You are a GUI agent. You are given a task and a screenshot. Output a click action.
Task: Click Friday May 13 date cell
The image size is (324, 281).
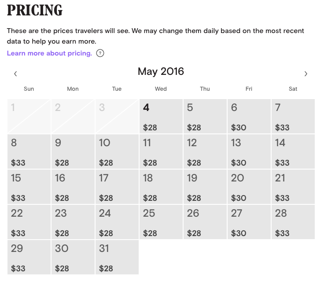click(249, 152)
